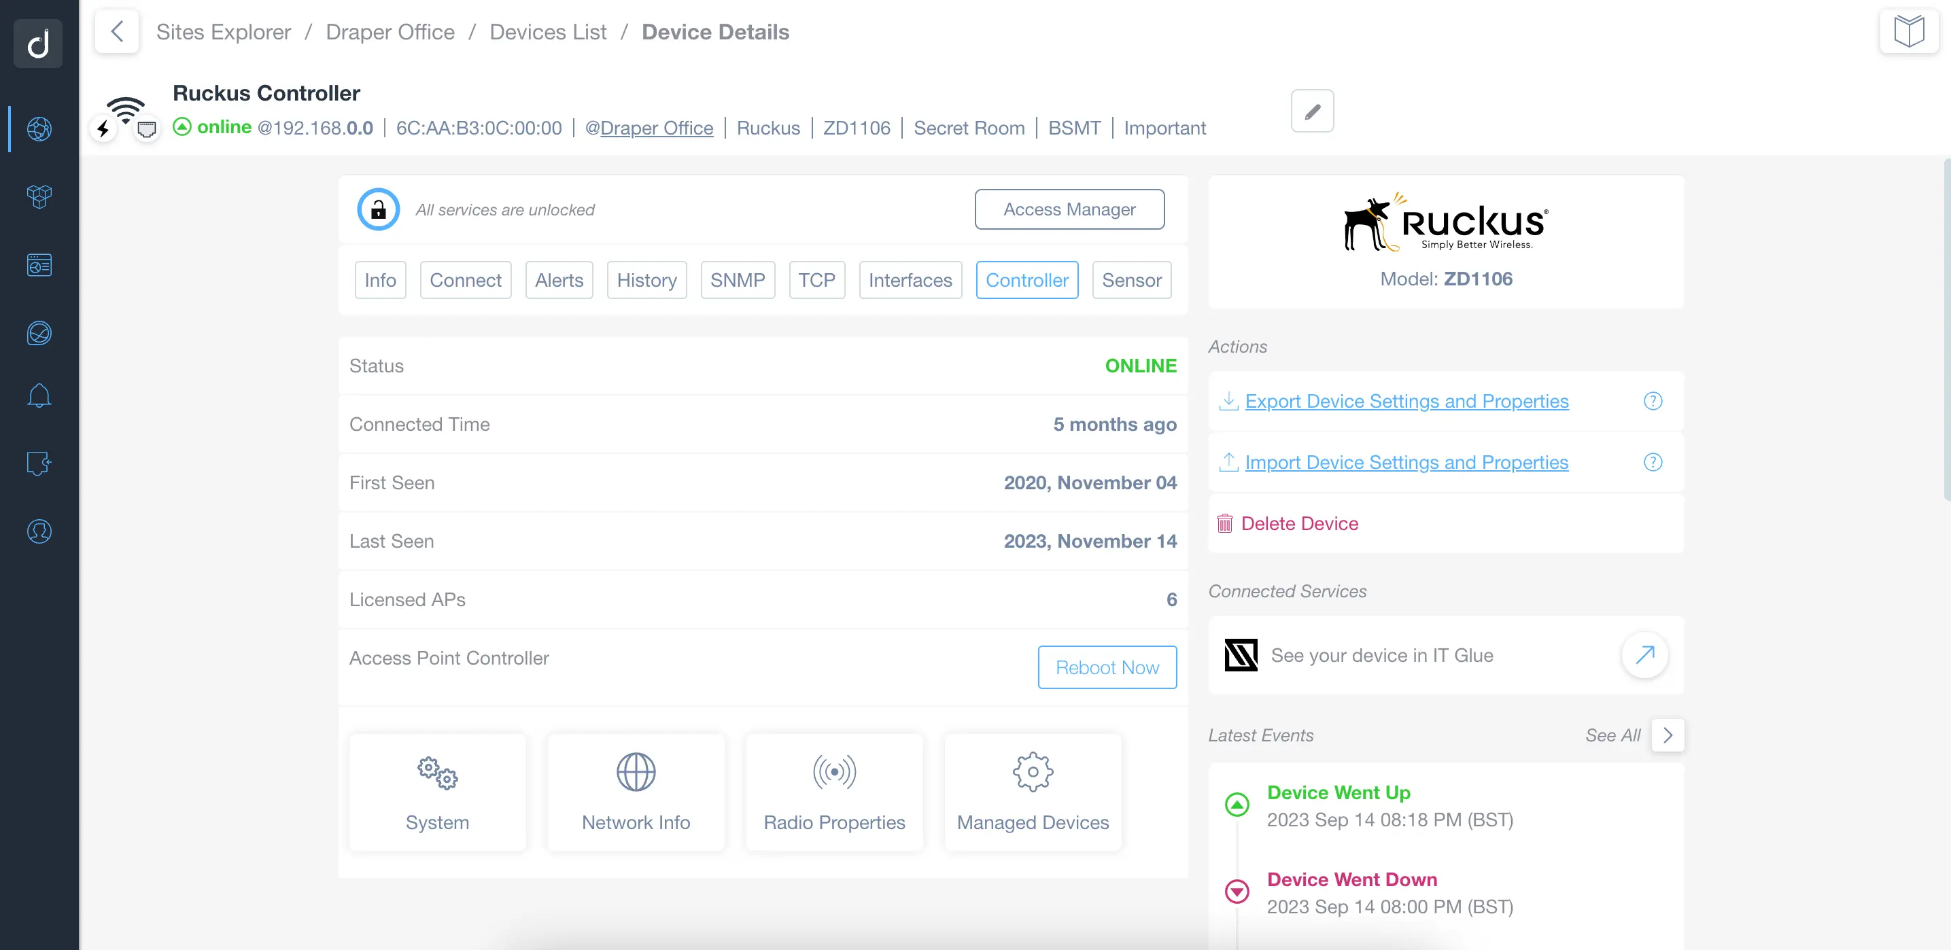Switch to the Info tab
Image resolution: width=1951 pixels, height=950 pixels.
point(380,280)
